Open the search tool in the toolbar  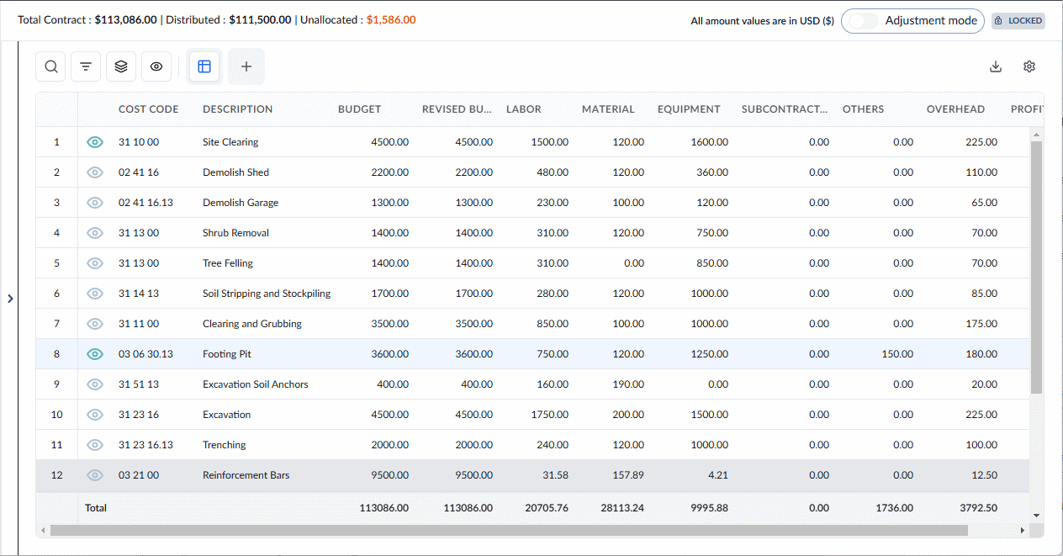pyautogui.click(x=51, y=66)
